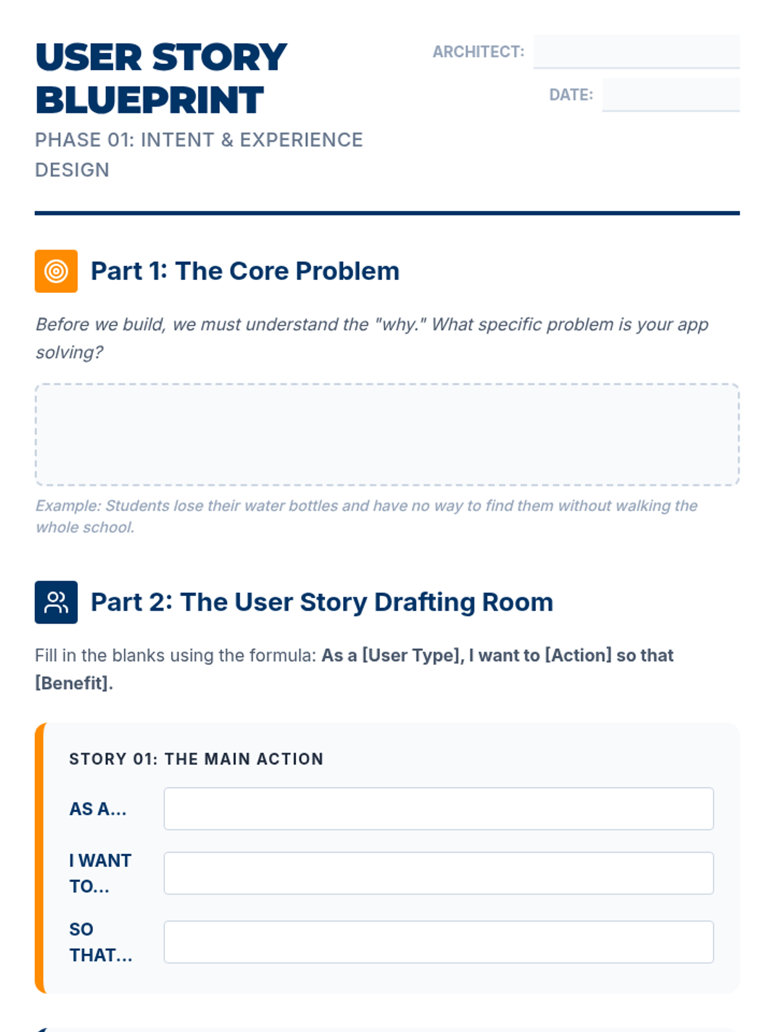This screenshot has width=774, height=1032.
Task: Click the 'Phase 01: Intent & Experience Design' subtitle
Action: coord(199,154)
